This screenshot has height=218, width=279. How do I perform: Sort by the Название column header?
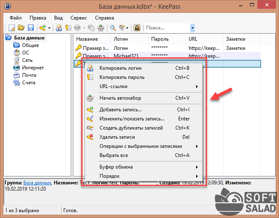[92, 39]
